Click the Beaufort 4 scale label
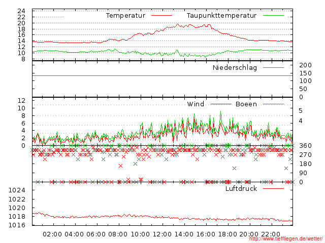The height and width of the screenshot is (243, 325). 301,120
